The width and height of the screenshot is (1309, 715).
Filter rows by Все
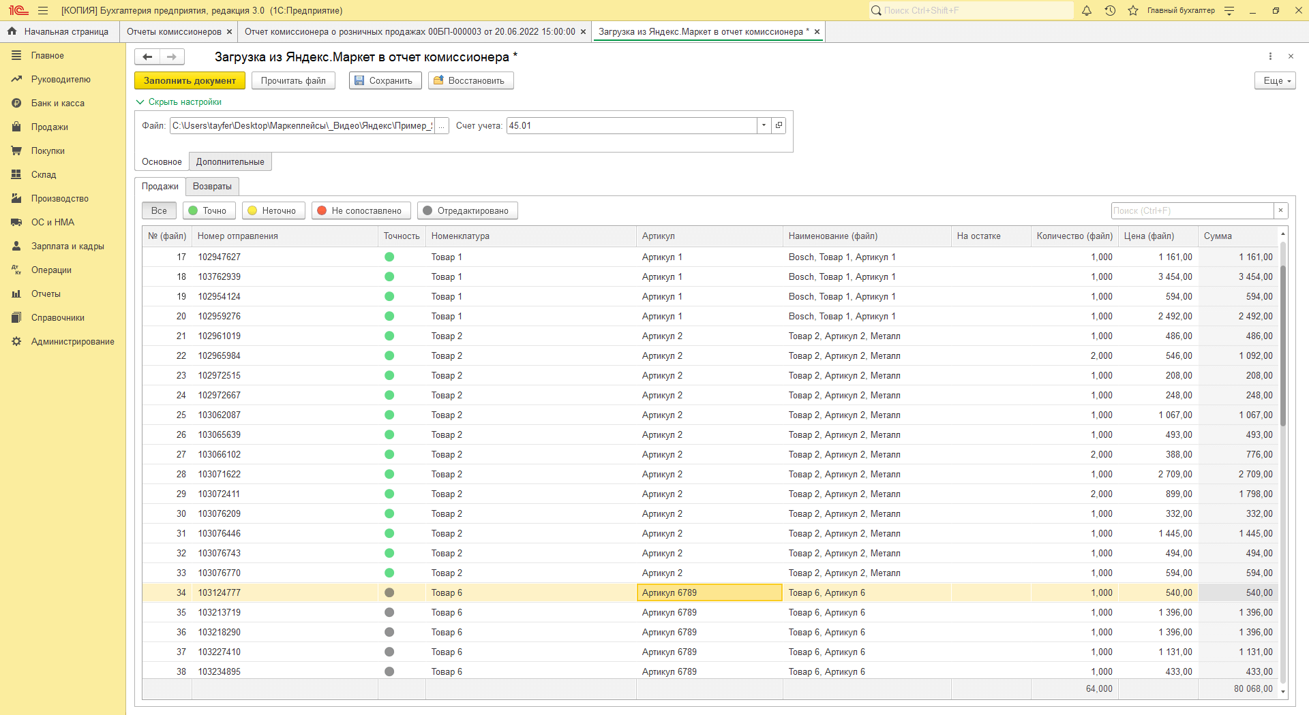click(159, 211)
